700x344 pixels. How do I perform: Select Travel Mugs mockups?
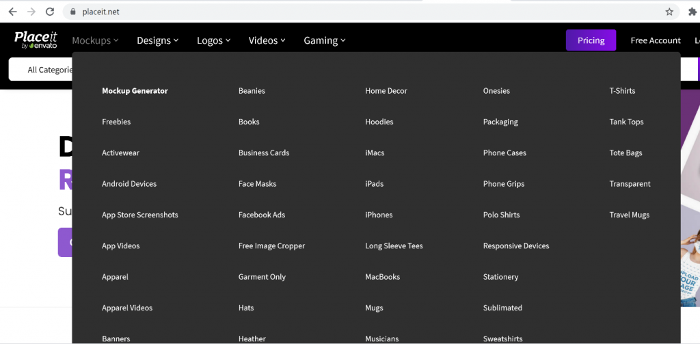(x=630, y=215)
